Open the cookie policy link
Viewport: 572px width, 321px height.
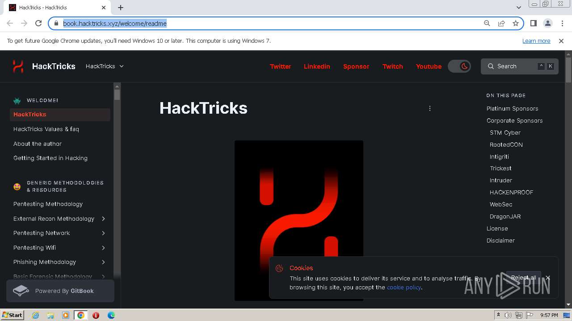coord(404,287)
